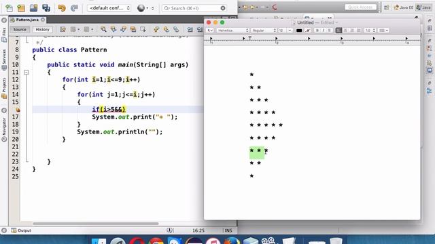Toggle Highlight Search in editor toolbar
The height and width of the screenshot is (244, 435).
[x=133, y=29]
